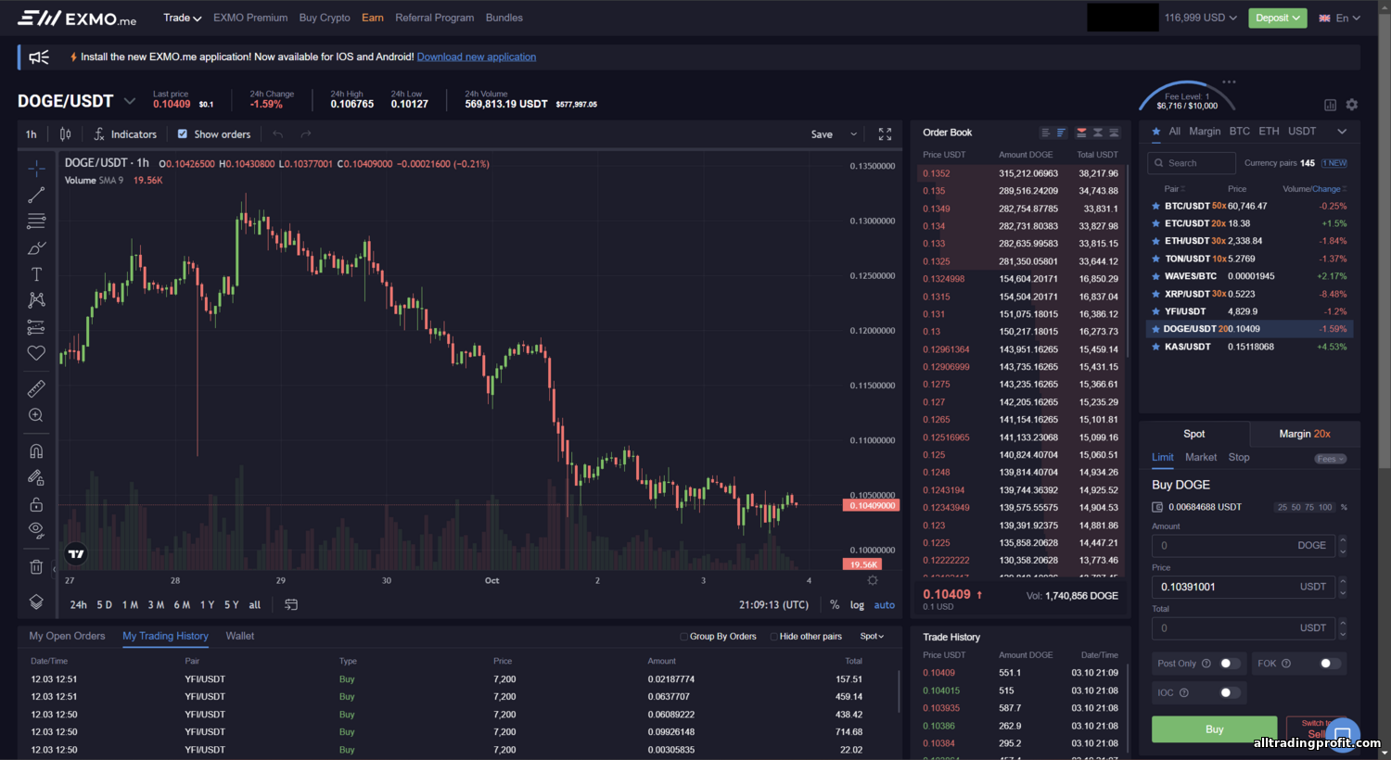Click the Amount DOGE input field
Screen dimensions: 1391x760
[1243, 546]
